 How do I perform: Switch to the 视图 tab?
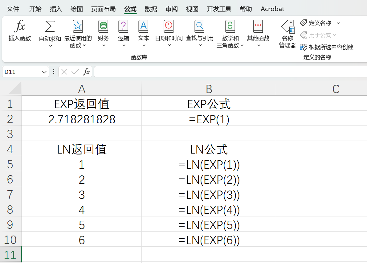[x=192, y=9]
